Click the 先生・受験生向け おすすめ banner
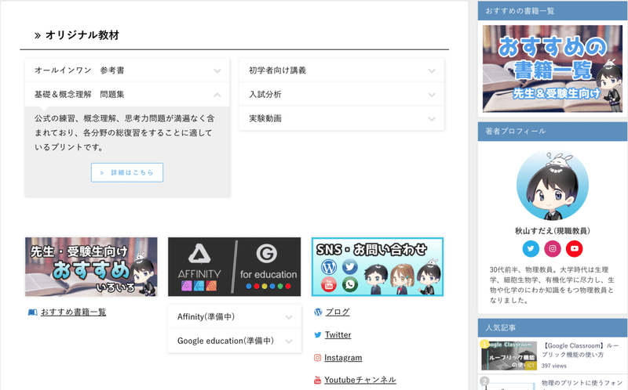 [91, 267]
